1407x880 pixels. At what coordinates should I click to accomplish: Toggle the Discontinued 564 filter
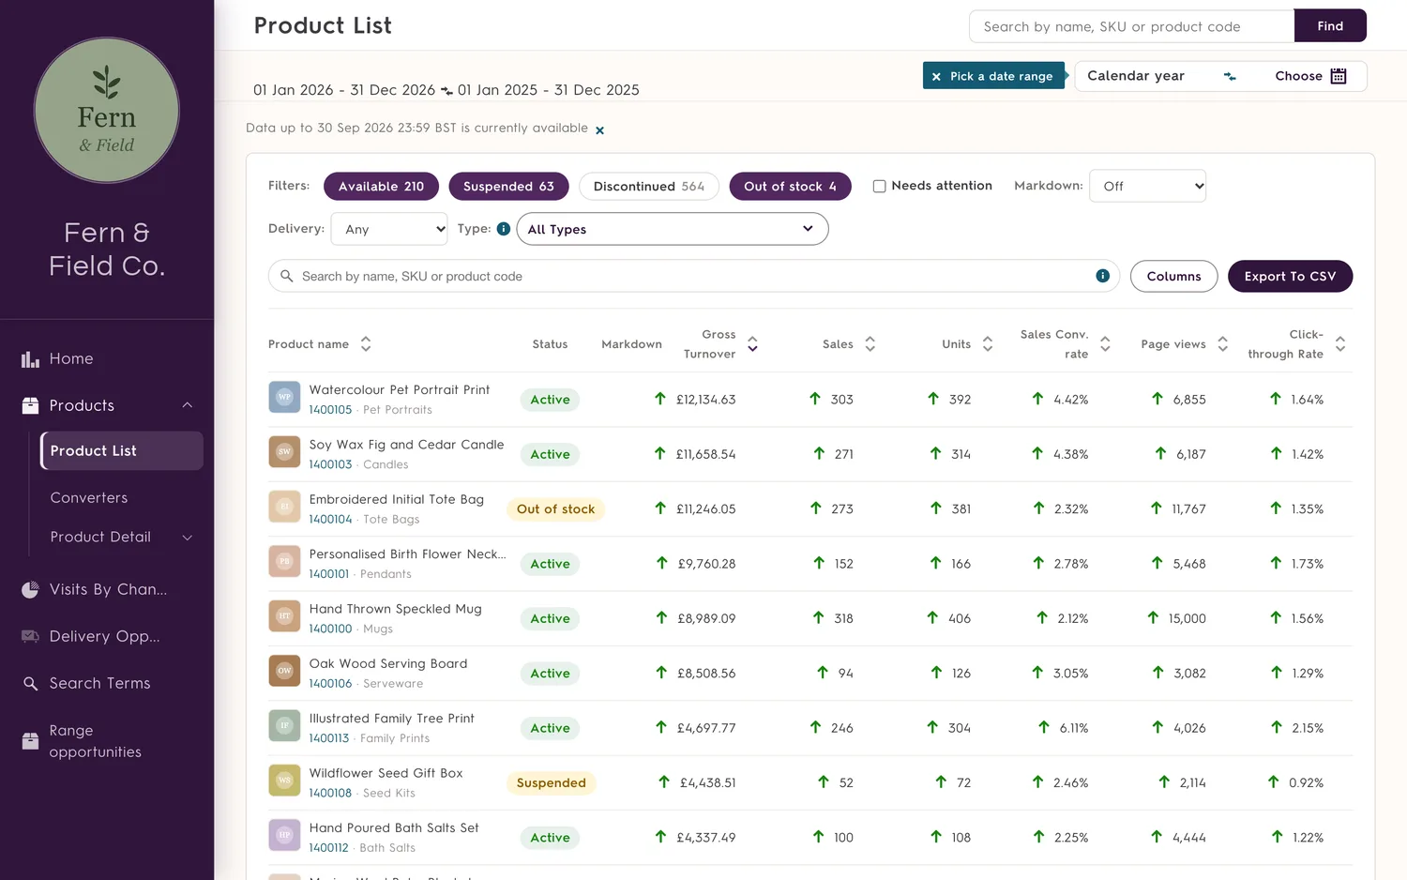click(649, 187)
